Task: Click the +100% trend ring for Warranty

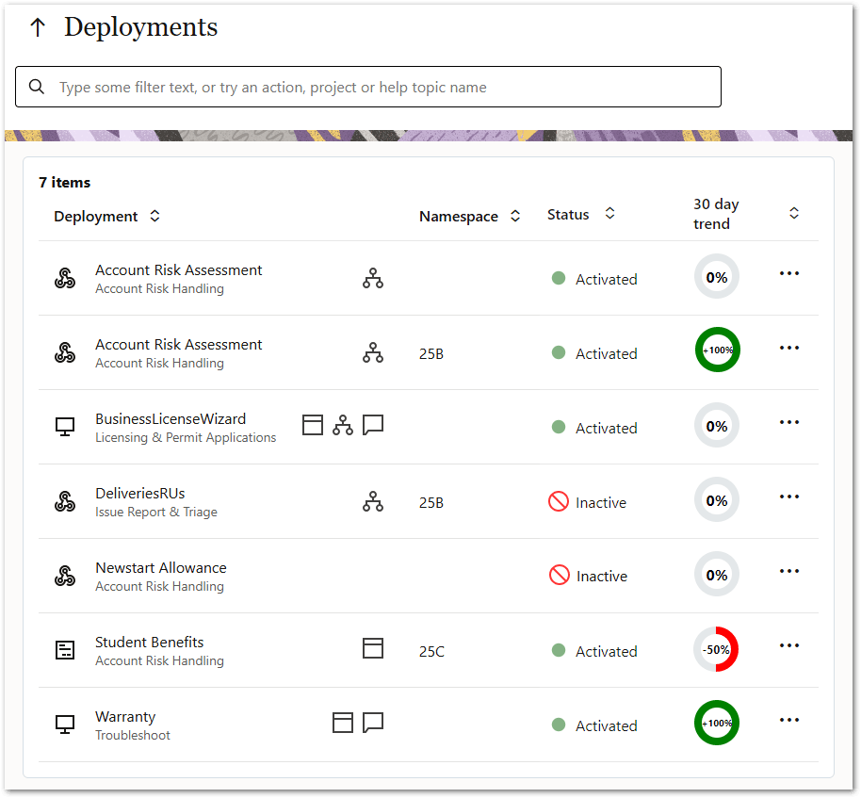Action: click(x=717, y=723)
